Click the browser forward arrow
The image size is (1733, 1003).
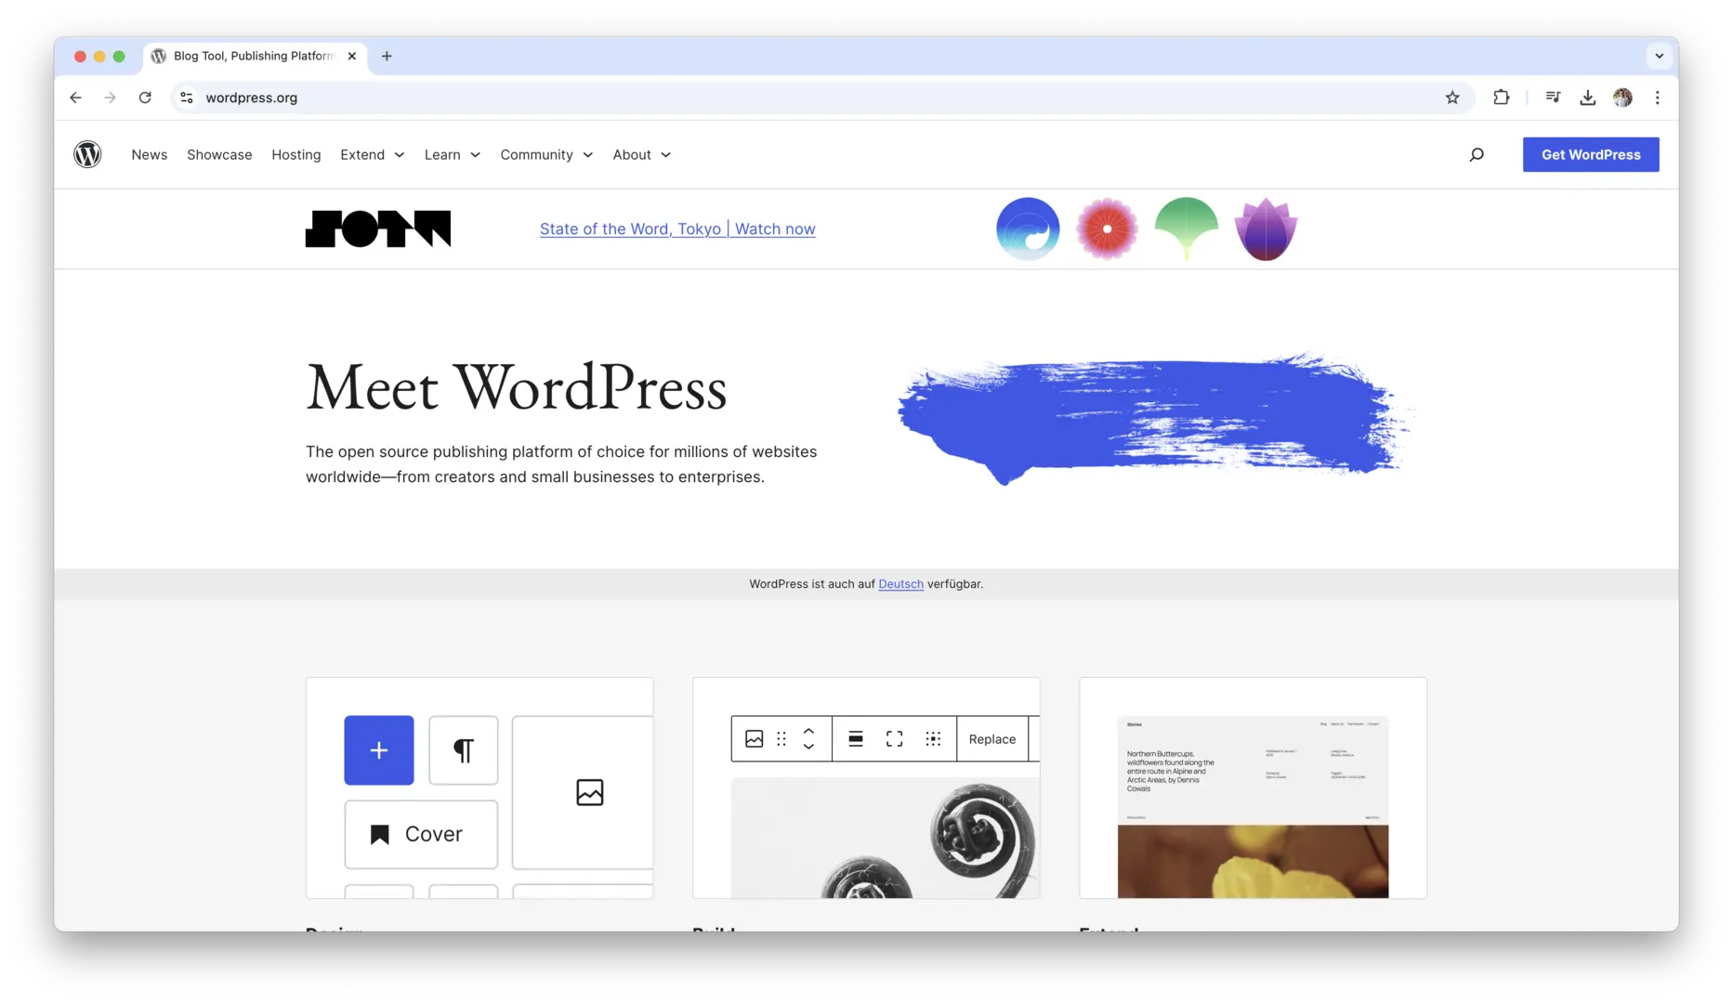[110, 98]
